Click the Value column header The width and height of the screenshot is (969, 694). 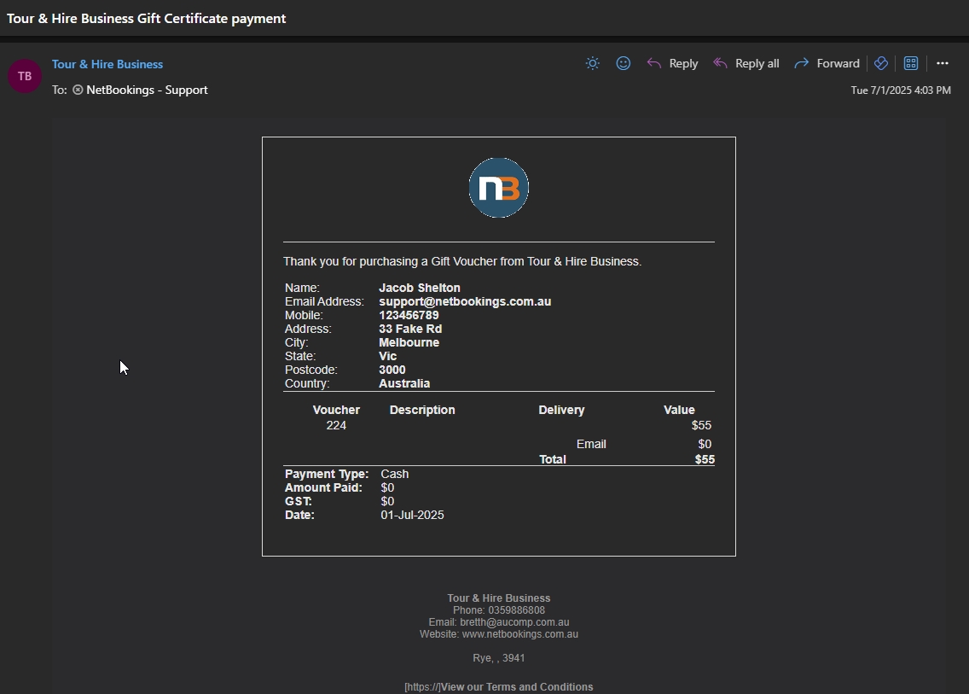679,410
